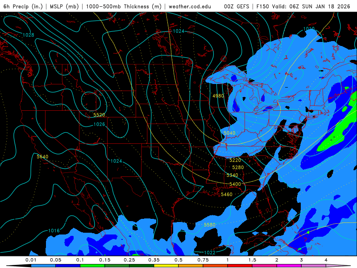Click the 0.5 legend value
Image resolution: width=357 pixels, height=268 pixels.
click(178, 260)
